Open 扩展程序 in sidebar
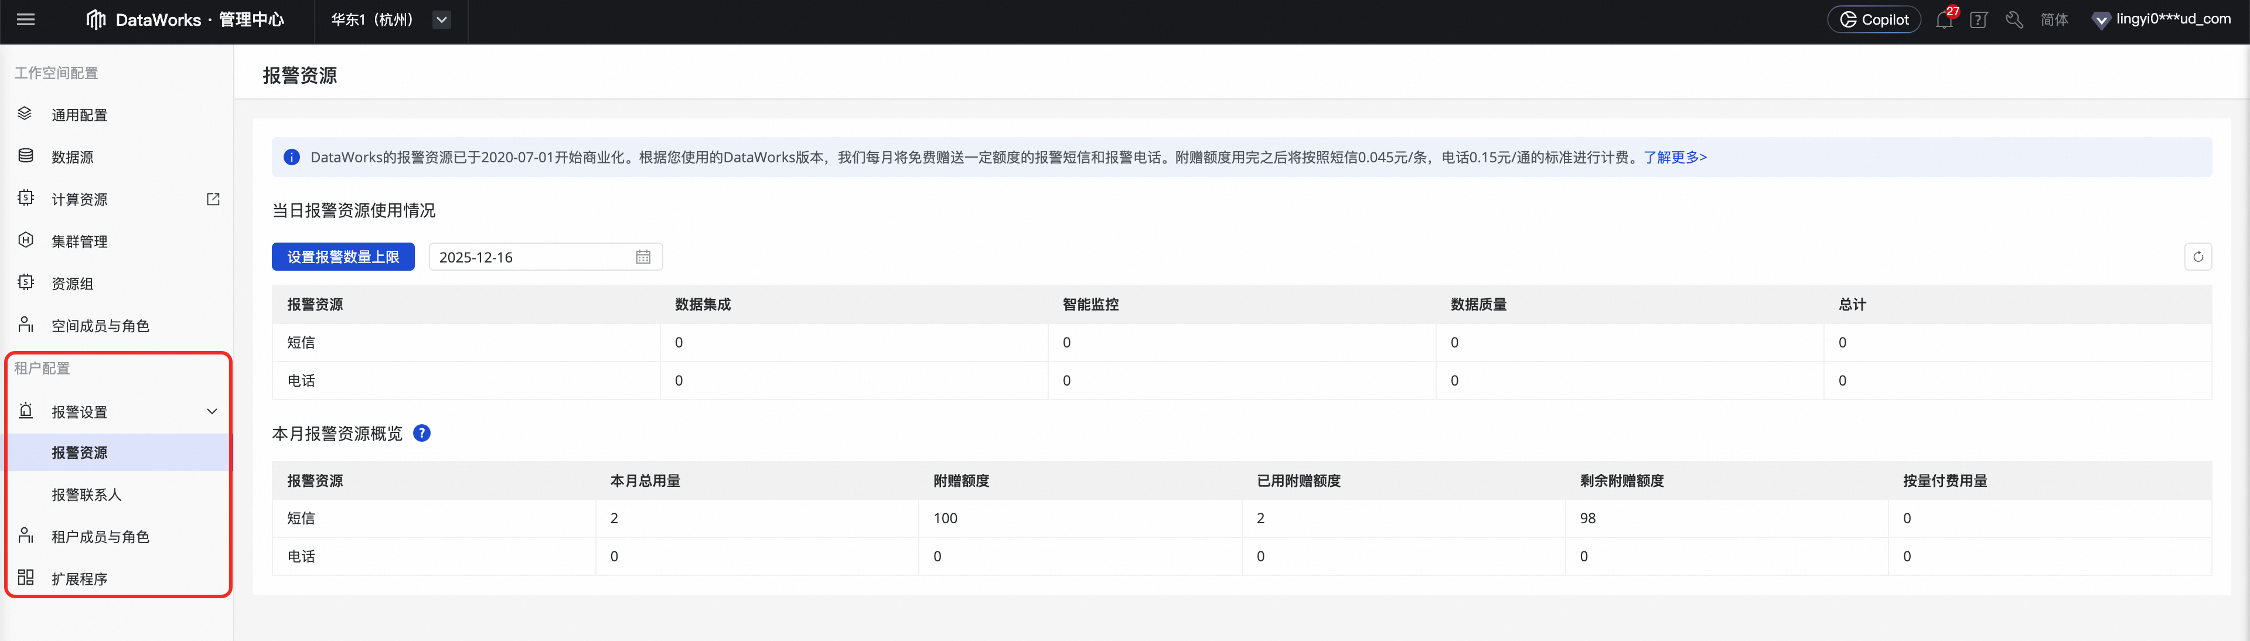Screen dimensions: 2250x641 (x=80, y=578)
